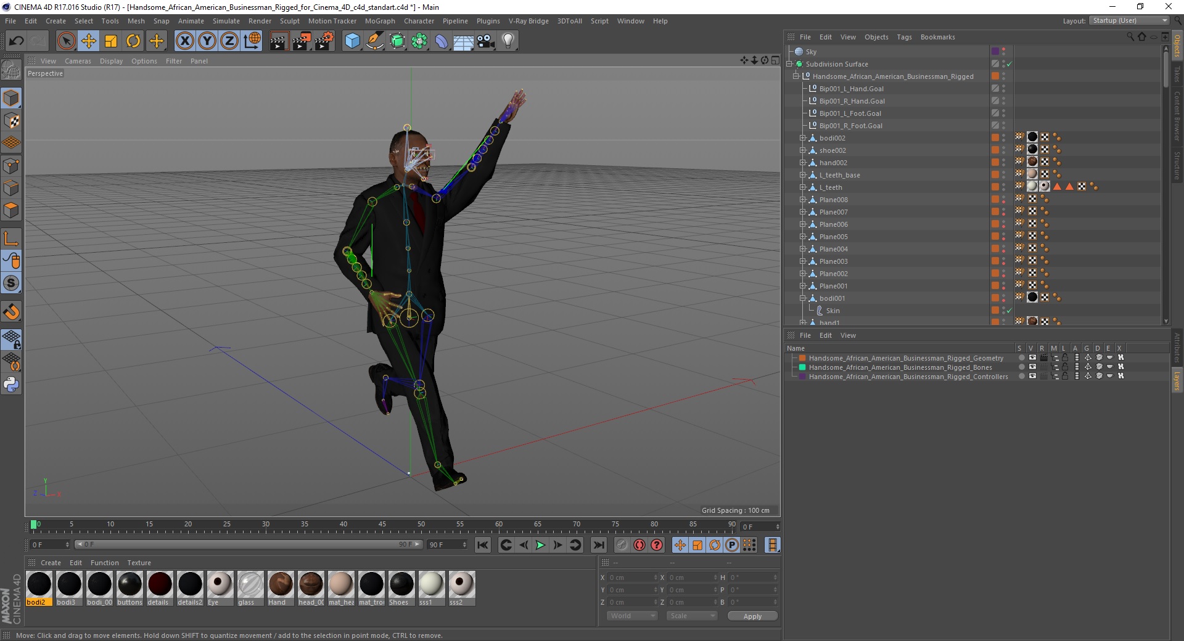1184x641 pixels.
Task: Enable Snap magnet icon in sidebar
Action: [11, 312]
